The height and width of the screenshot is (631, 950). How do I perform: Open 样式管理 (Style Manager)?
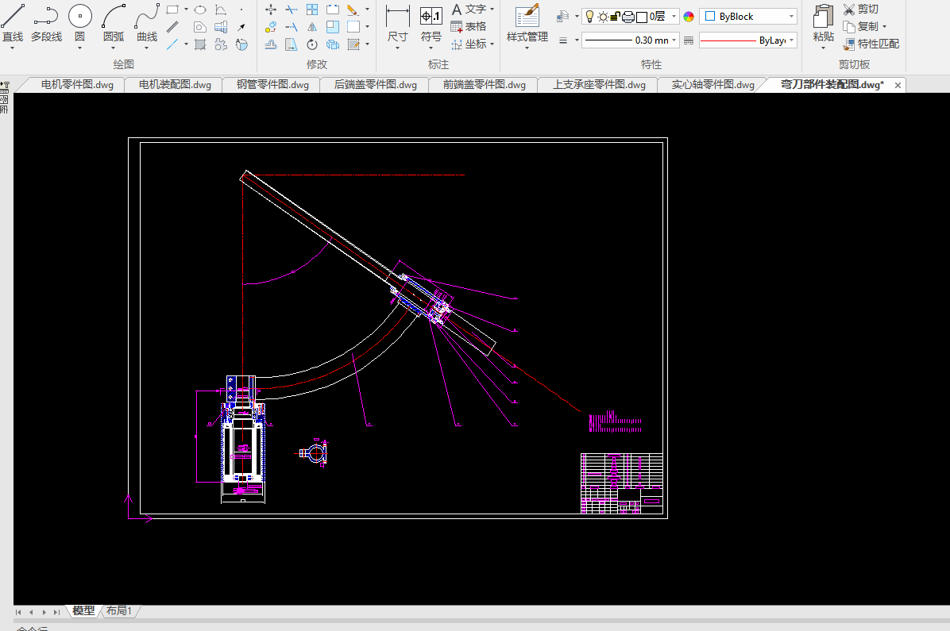click(527, 23)
